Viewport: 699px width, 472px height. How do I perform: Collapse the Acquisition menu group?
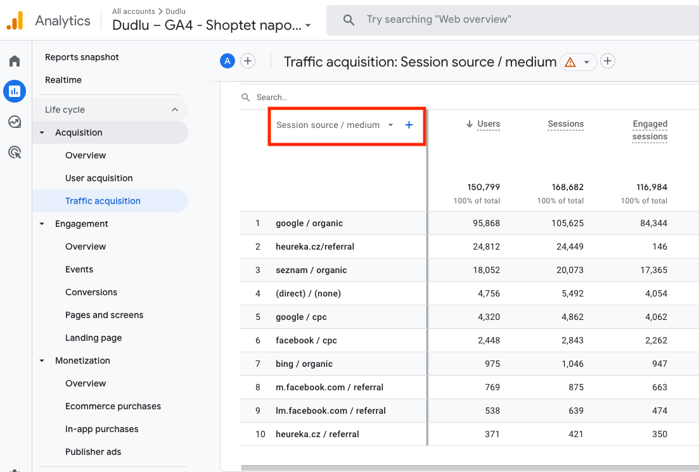pyautogui.click(x=42, y=132)
